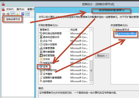This screenshot has width=139, height=98.
Task: Select the 性能监视器 snap-in icon
Action: (x=41, y=63)
